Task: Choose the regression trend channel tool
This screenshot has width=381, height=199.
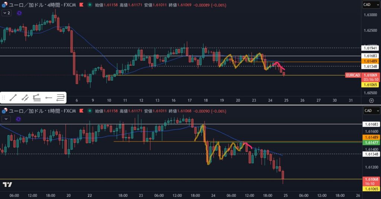Action: point(36,98)
